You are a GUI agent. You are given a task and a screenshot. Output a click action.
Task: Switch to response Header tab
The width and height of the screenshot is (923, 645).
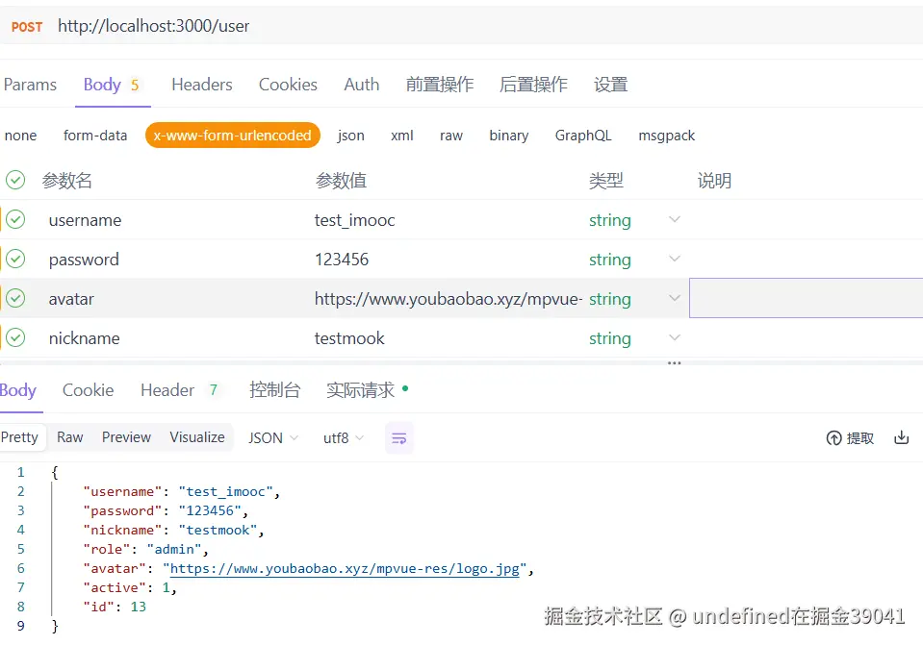[180, 390]
